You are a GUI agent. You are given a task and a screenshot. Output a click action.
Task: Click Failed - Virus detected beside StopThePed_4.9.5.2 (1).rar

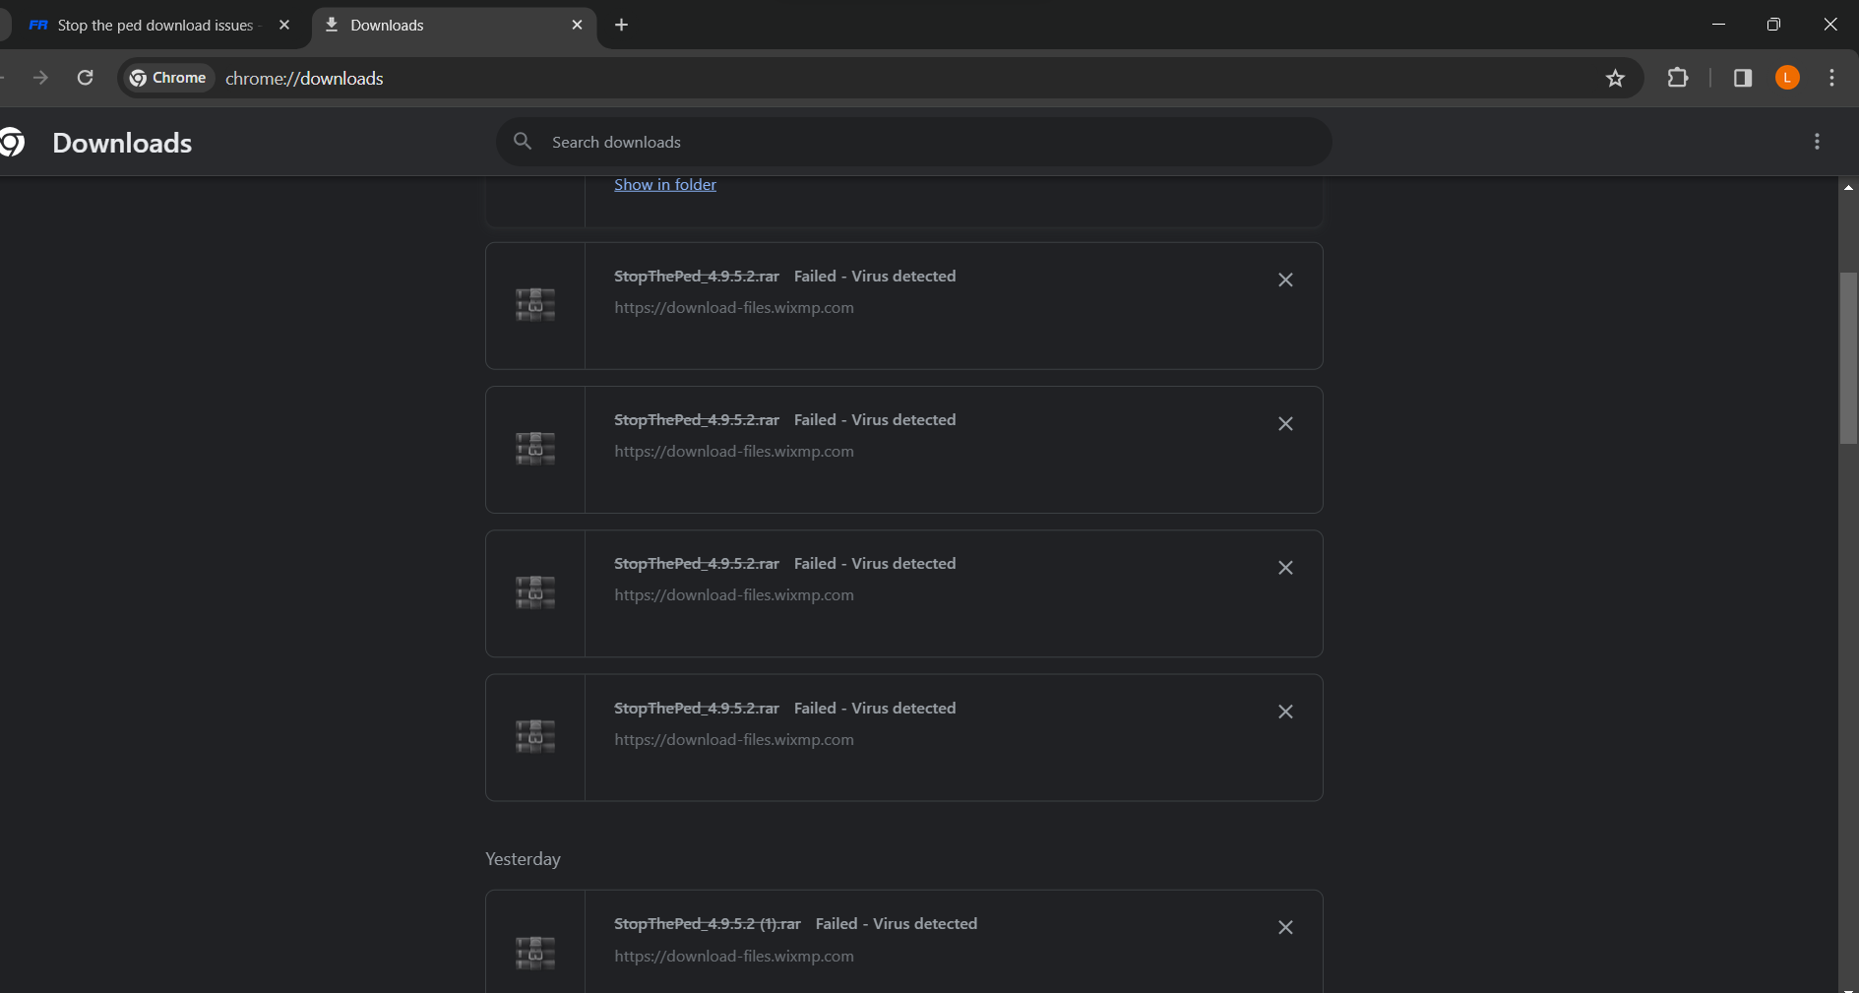click(x=897, y=923)
